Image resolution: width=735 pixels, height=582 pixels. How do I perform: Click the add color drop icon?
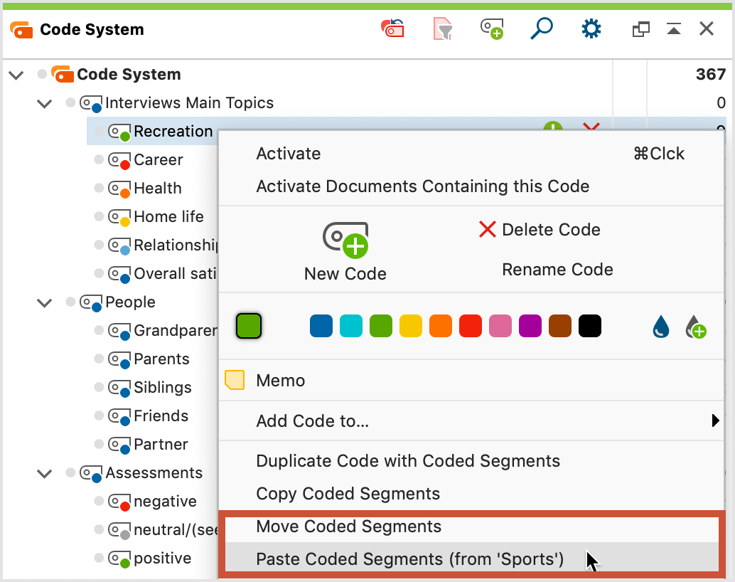point(696,326)
